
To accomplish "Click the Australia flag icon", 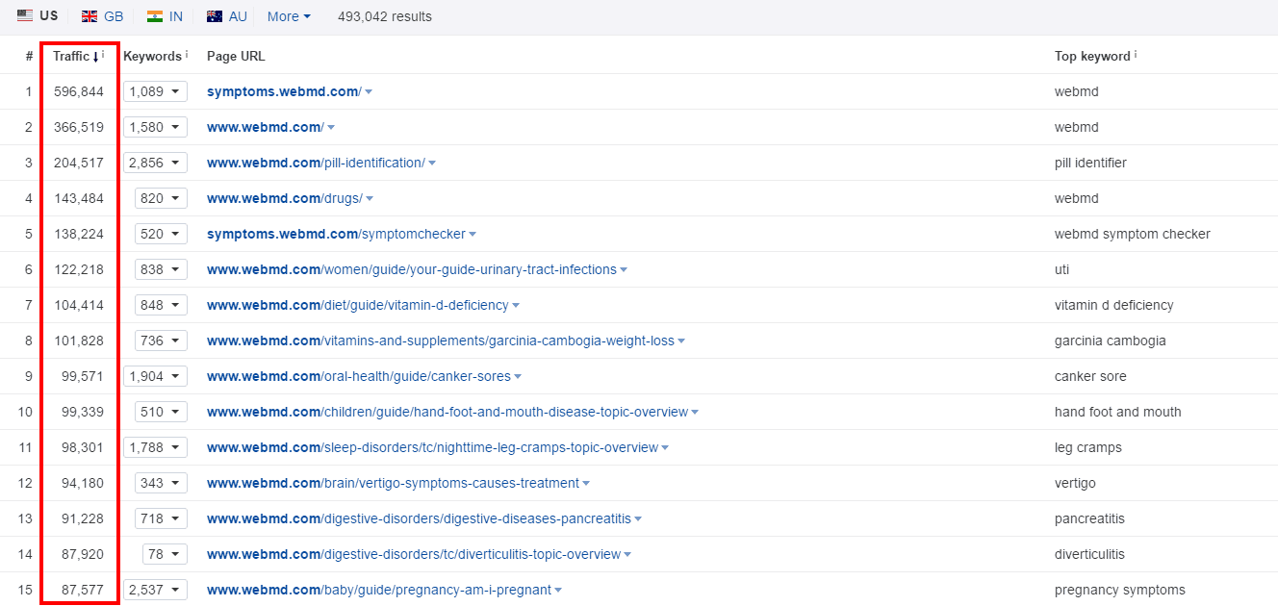I will point(215,16).
